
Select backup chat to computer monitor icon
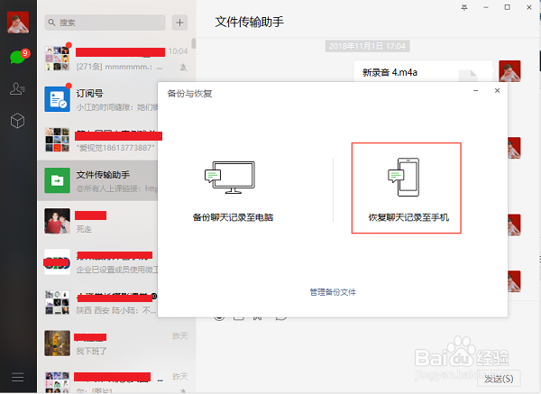[230, 178]
